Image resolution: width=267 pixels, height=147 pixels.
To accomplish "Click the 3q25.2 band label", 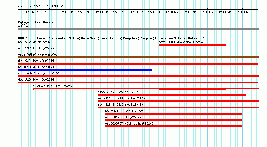I will pos(23,26).
